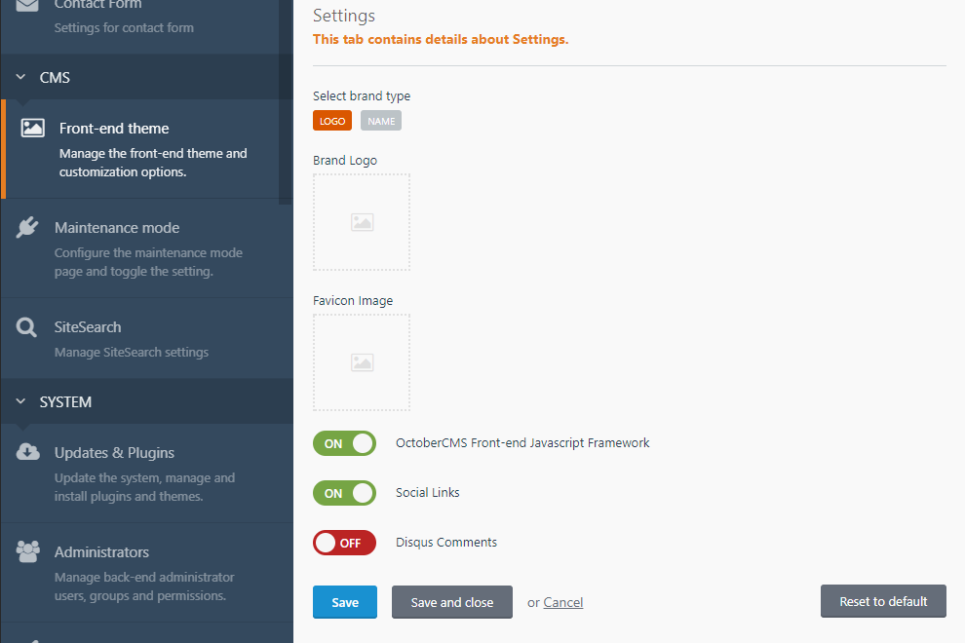The height and width of the screenshot is (643, 965).
Task: Click the Administrators group icon
Action: pos(27,551)
